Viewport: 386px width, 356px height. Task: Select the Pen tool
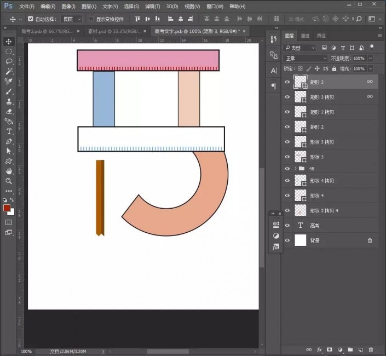click(9, 141)
